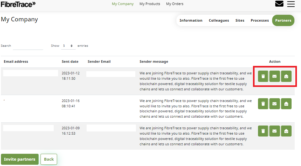Delete the invitation sent 2023-01-09
The width and height of the screenshot is (301, 166).
tap(263, 131)
